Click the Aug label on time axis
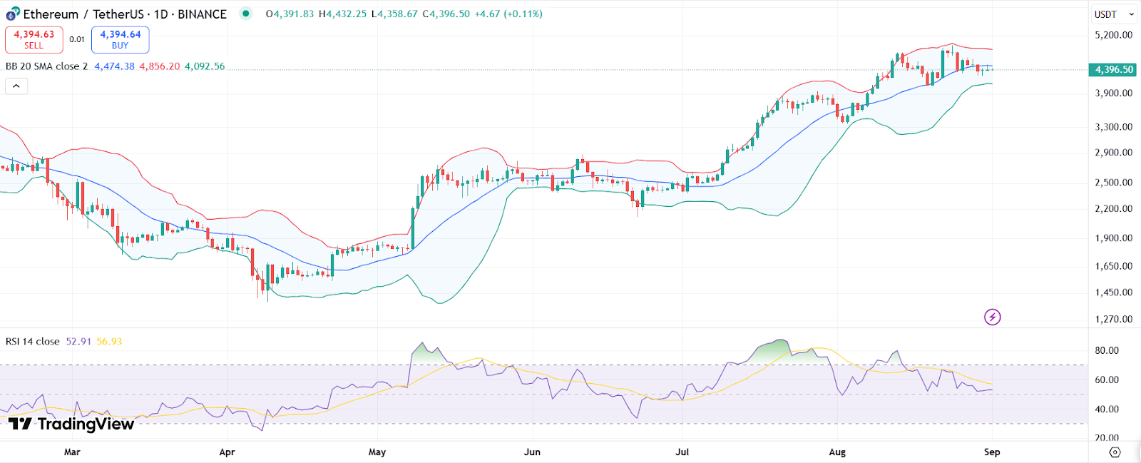1141x463 pixels. click(837, 452)
